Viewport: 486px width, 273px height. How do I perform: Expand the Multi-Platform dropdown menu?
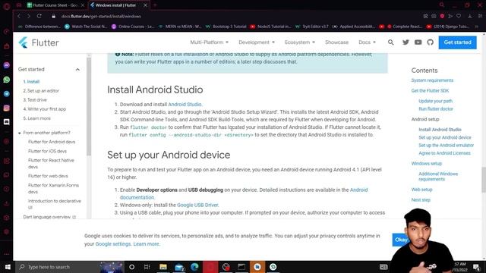210,42
